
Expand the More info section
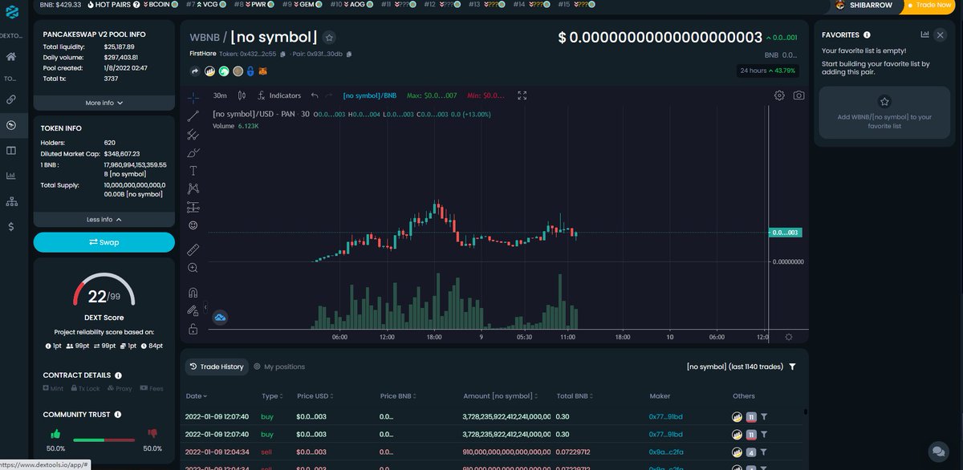coord(104,103)
